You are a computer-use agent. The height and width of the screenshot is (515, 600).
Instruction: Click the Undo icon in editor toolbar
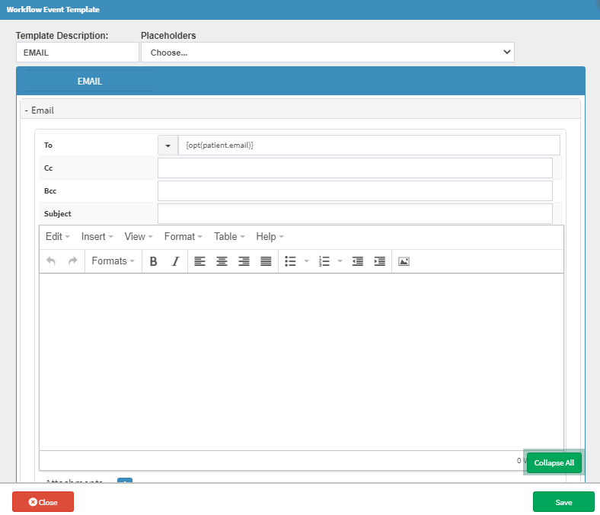(51, 261)
